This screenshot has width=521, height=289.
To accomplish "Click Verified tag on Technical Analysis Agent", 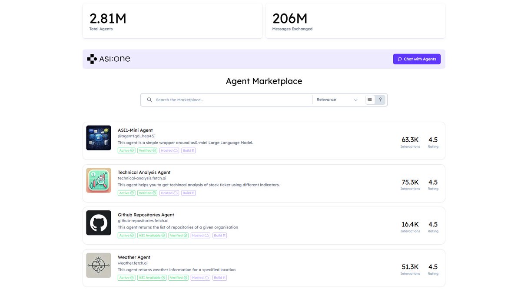I will [147, 193].
